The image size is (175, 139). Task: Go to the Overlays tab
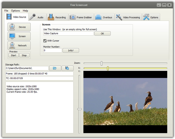click(104, 17)
